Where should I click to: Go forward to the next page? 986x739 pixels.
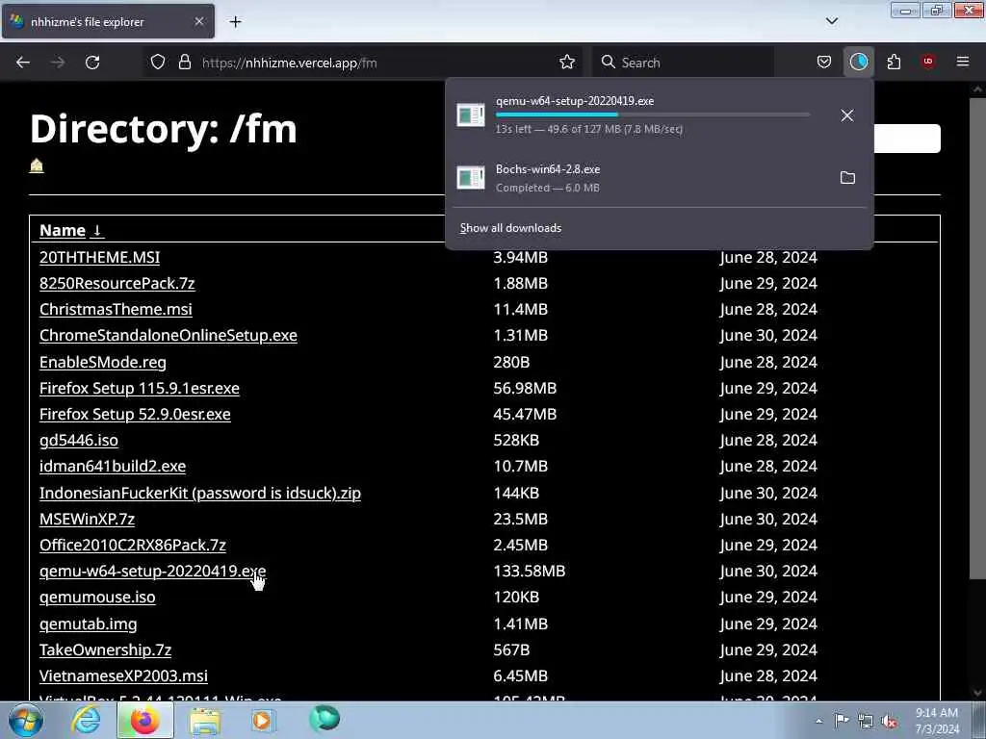(x=58, y=63)
